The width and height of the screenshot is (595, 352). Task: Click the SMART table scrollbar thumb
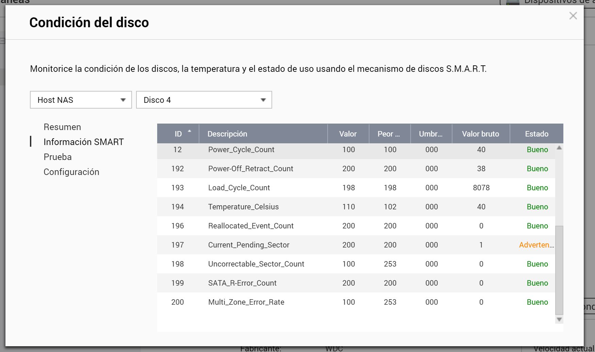[x=559, y=270]
